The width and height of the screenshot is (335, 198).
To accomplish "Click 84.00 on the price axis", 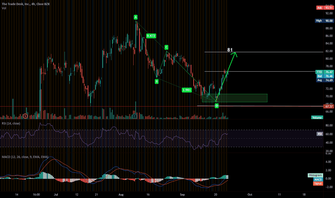I will click(329, 44).
